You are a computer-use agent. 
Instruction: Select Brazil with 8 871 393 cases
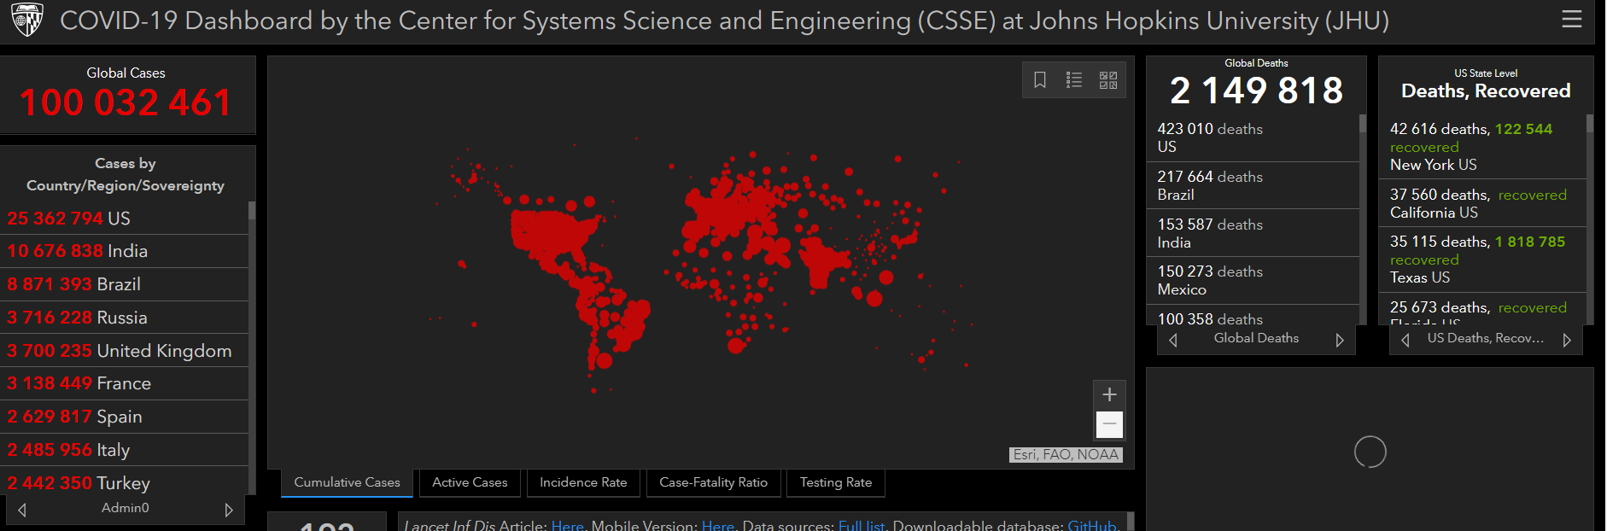[125, 284]
